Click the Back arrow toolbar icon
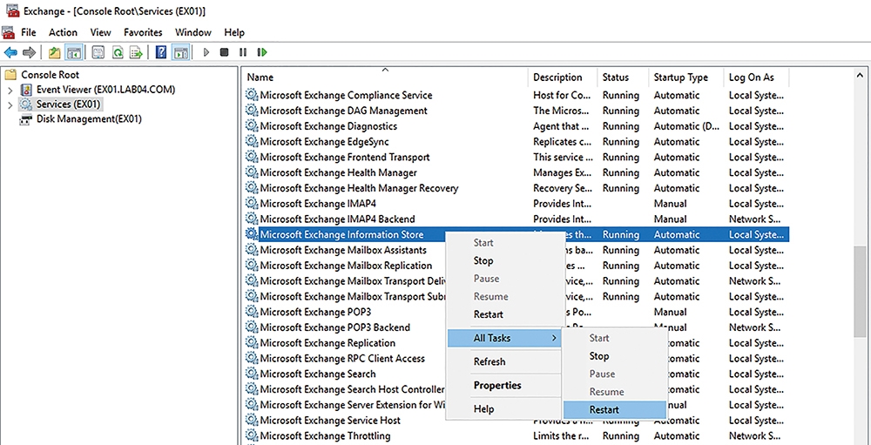 point(10,53)
